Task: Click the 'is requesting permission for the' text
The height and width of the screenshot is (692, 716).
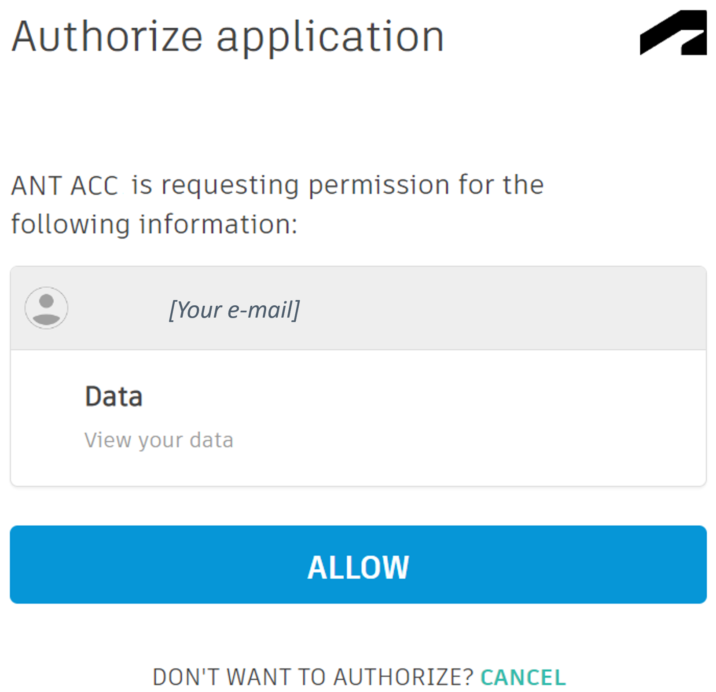Action: (338, 185)
